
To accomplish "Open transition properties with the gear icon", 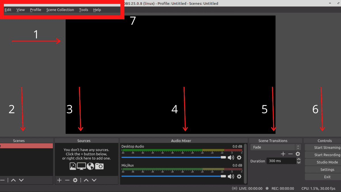I will [298, 154].
